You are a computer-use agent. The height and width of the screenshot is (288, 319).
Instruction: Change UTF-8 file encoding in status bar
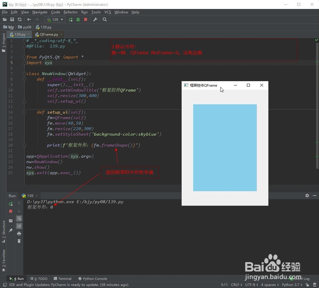click(x=251, y=285)
